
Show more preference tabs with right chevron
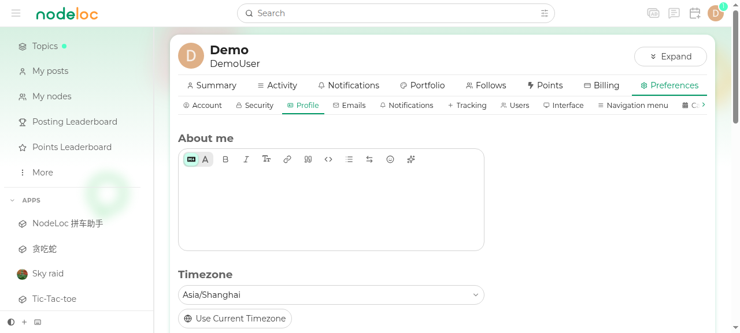pyautogui.click(x=704, y=104)
